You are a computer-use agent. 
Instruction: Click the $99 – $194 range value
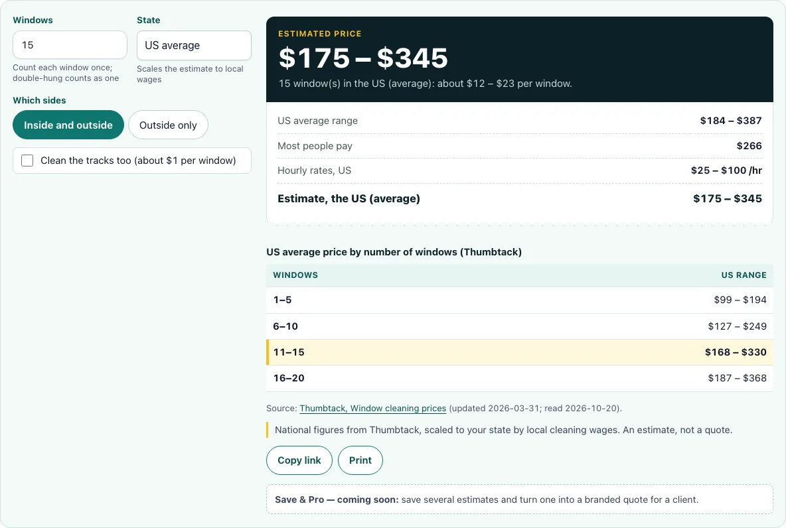click(740, 300)
